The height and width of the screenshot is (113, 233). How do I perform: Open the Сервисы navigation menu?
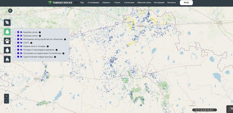[x=106, y=3]
